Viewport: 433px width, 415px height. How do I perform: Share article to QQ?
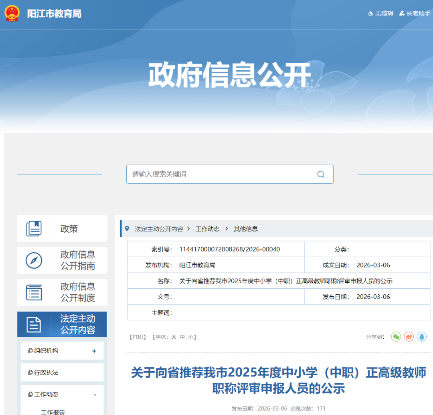[x=421, y=337]
